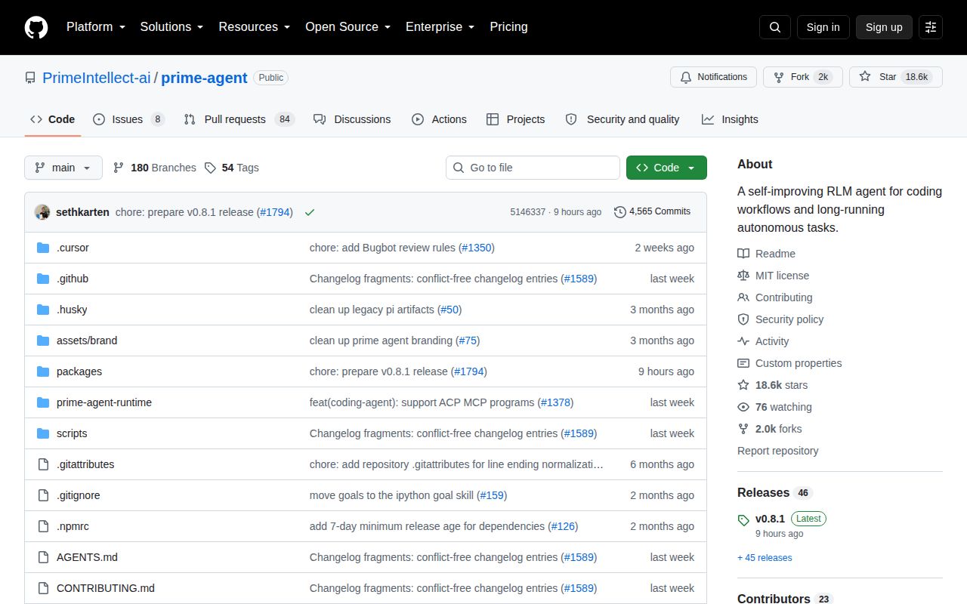Open the prime-agent repository name link
Image resolution: width=967 pixels, height=604 pixels.
pyautogui.click(x=204, y=78)
